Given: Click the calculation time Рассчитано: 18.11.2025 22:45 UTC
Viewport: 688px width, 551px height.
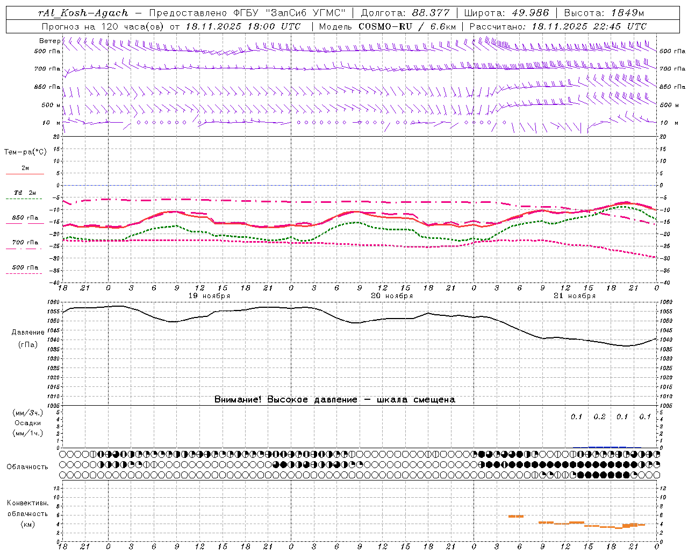Looking at the screenshot, I should (x=558, y=26).
